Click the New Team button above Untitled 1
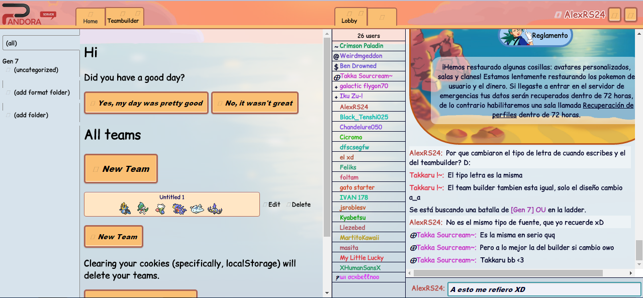 point(121,168)
